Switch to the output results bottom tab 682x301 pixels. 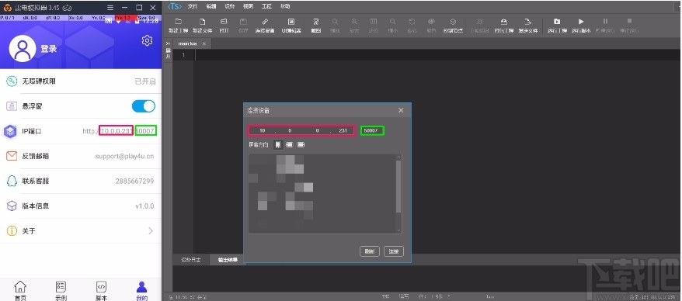tap(228, 260)
